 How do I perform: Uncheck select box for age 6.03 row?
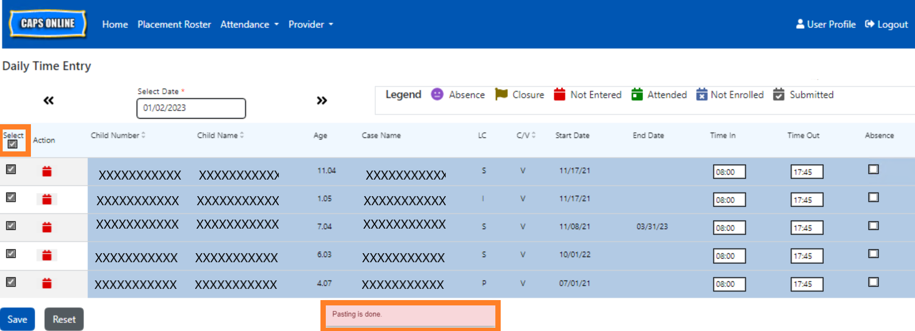tap(11, 254)
